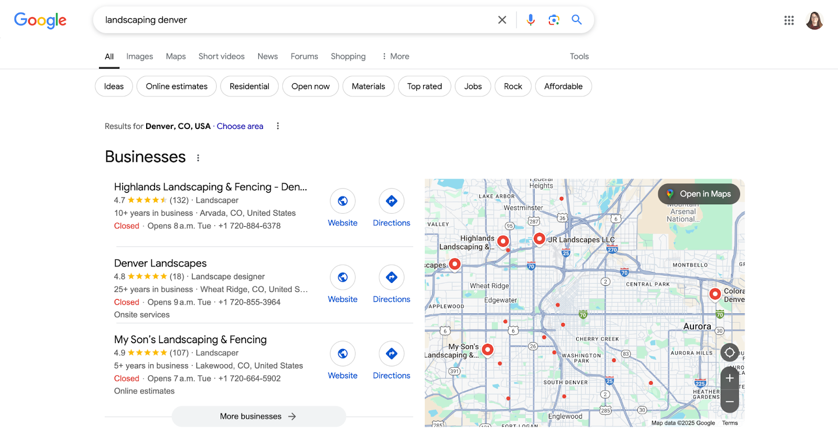Center map on my location
This screenshot has height=437, width=838.
[730, 352]
